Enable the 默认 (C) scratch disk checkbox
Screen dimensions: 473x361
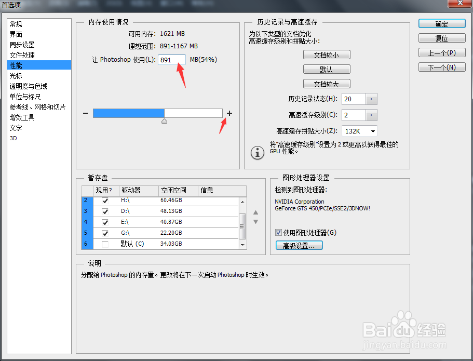[x=105, y=244]
